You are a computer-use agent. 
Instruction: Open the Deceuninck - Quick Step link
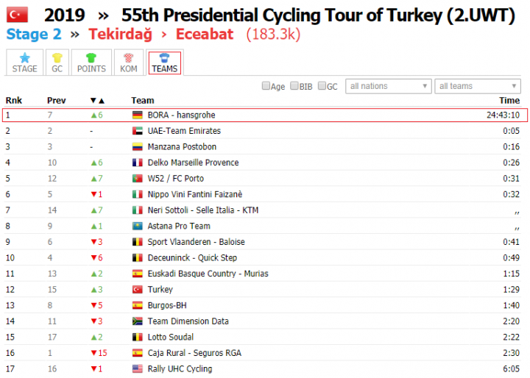192,258
